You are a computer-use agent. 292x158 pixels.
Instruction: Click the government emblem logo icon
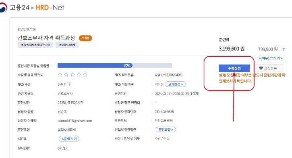3,7
